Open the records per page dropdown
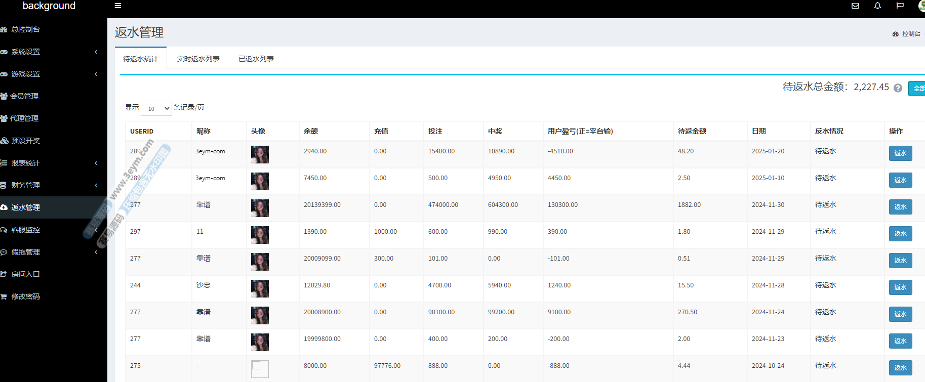925x382 pixels. [x=156, y=108]
